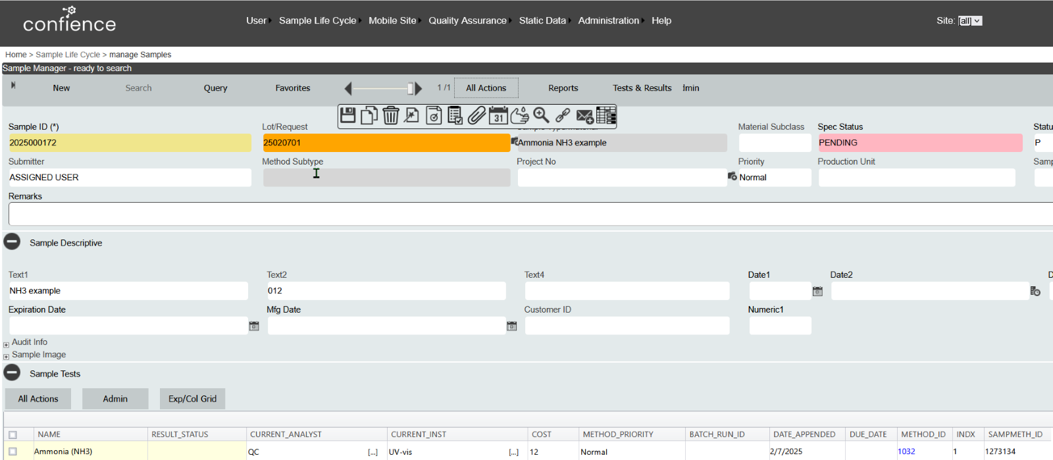Open the Date1 calendar picker icon

click(817, 291)
